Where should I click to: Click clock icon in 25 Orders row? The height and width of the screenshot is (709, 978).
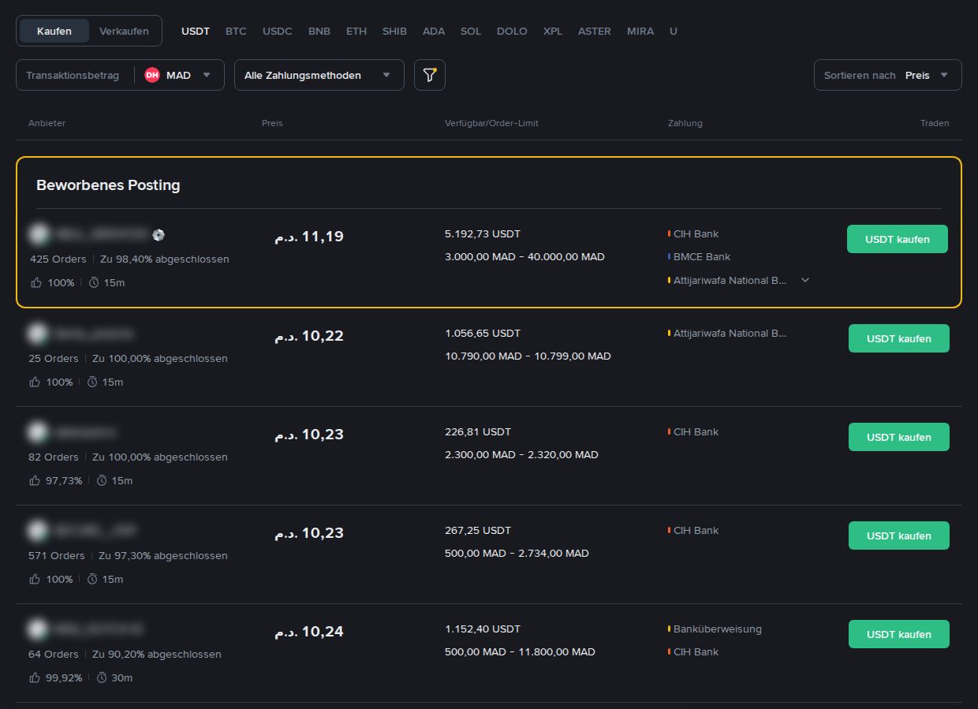point(92,382)
